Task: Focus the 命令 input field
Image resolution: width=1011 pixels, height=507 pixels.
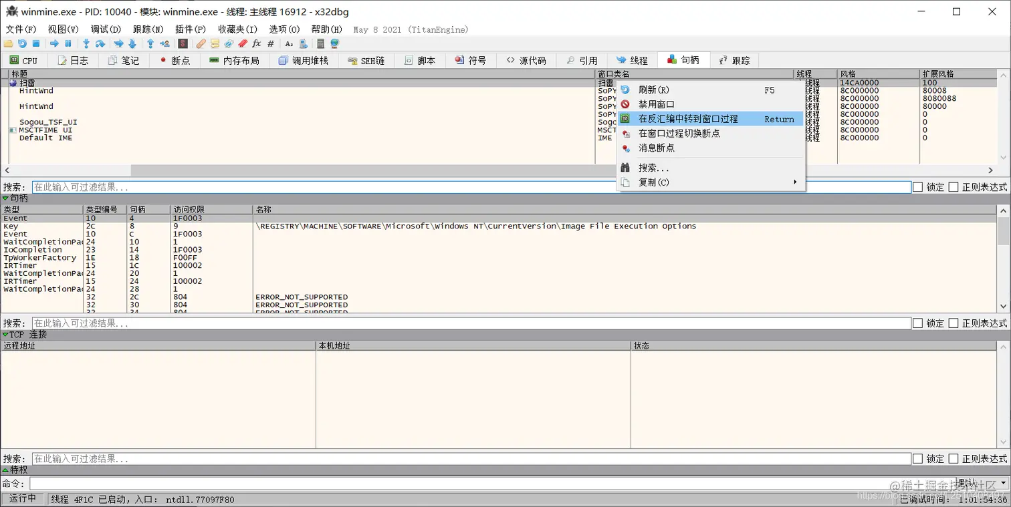Action: [x=491, y=483]
